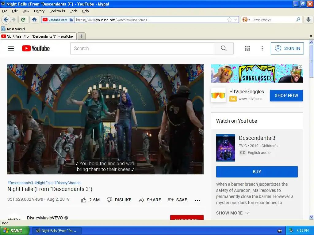Open the #NightFalls hashtag link
314x235 pixels.
(x=44, y=183)
